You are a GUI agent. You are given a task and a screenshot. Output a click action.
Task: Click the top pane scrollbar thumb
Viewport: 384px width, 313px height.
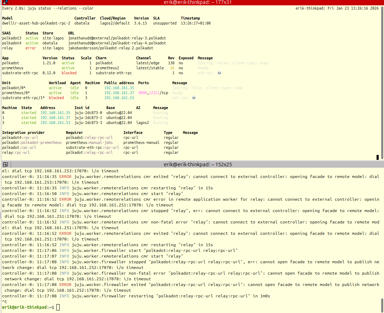click(377, 157)
